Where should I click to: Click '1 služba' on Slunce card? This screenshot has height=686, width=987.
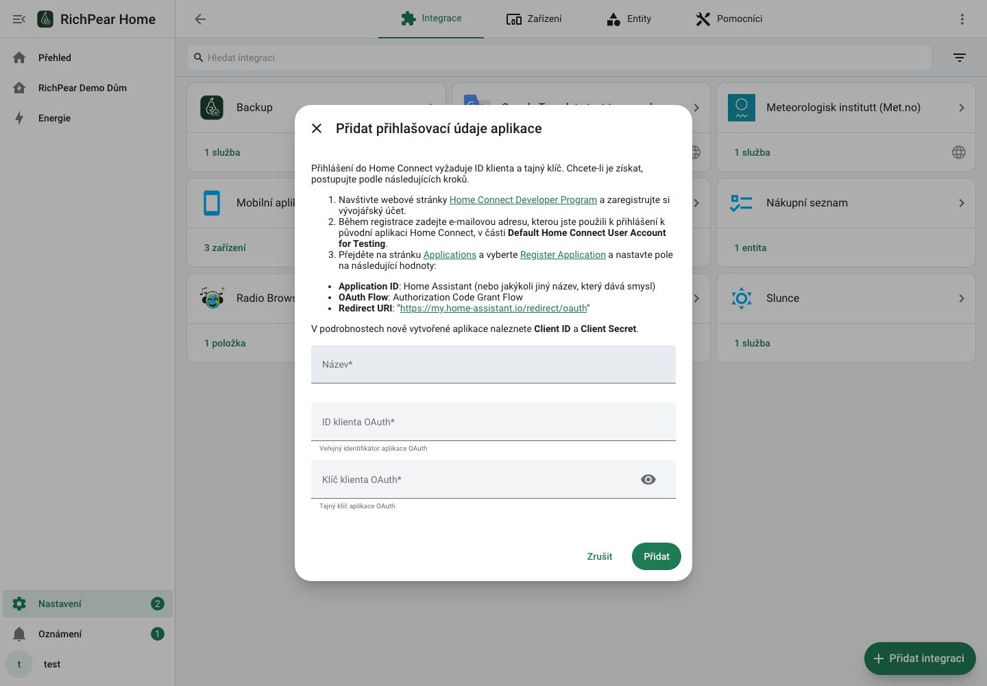[x=753, y=343]
